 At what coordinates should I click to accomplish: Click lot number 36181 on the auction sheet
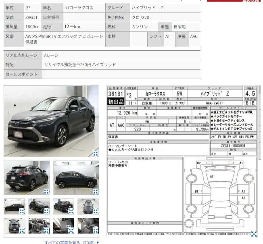116,94
